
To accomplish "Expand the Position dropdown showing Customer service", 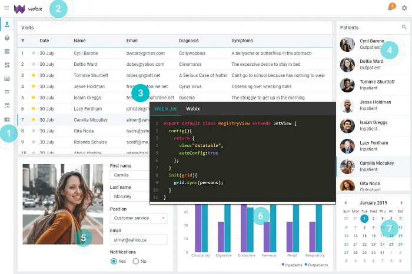I will point(138,218).
